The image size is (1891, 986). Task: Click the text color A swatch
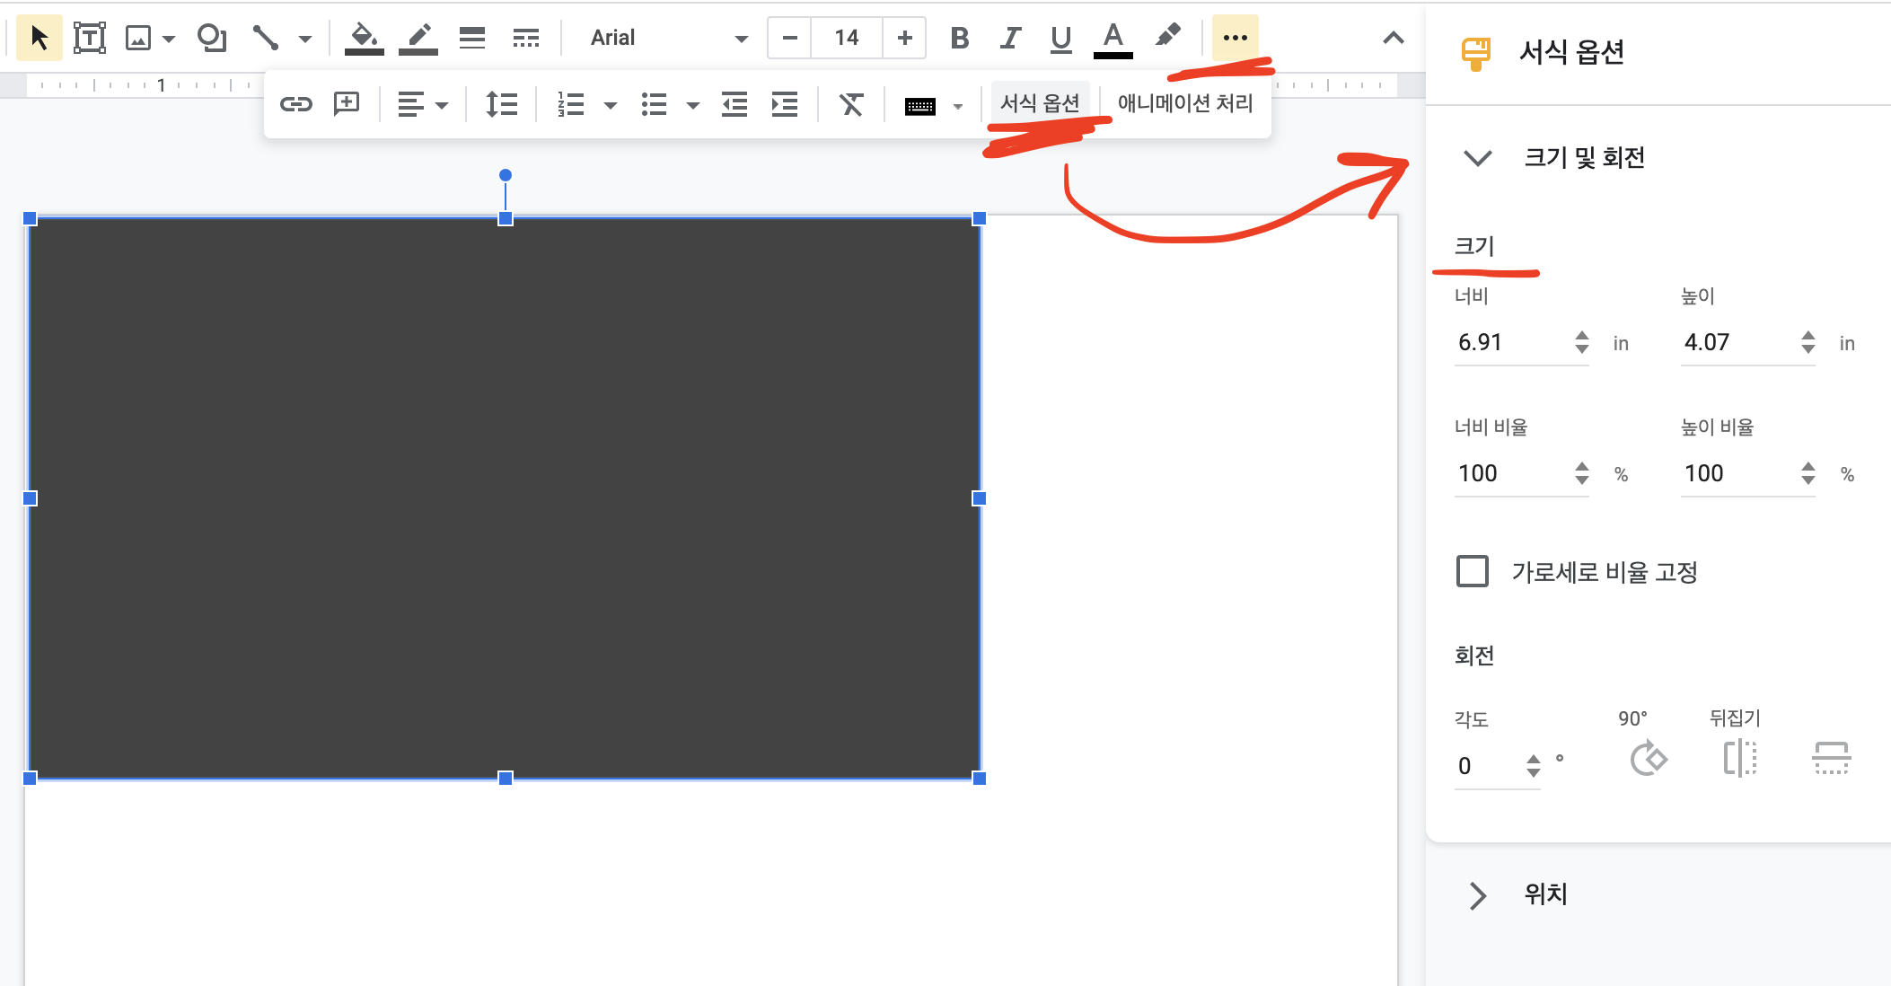(x=1113, y=38)
